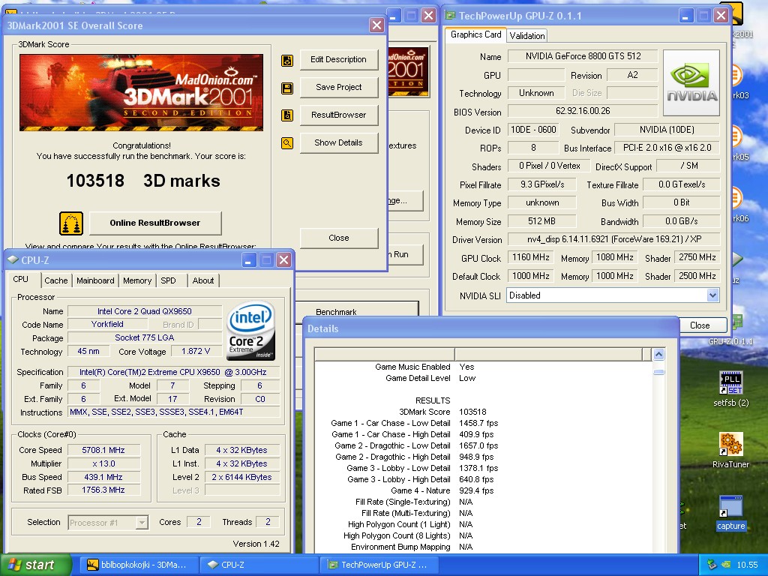768x576 pixels.
Task: Click the Save Project button
Action: click(339, 87)
